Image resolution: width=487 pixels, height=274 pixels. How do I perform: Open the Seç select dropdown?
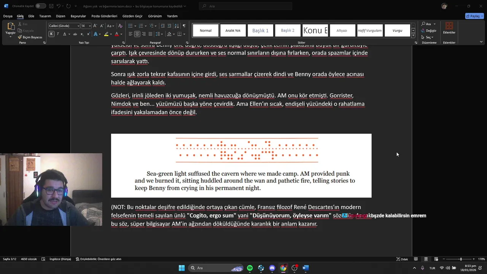428,37
